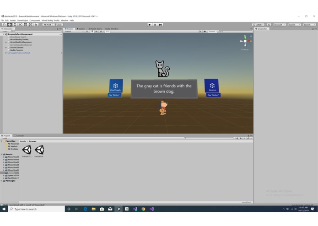Select the Rotate tool

(15, 25)
